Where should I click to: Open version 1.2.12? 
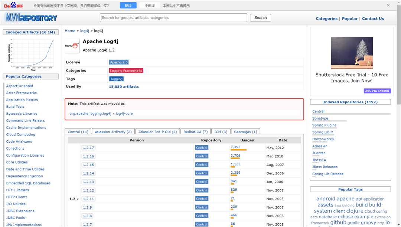(88, 190)
